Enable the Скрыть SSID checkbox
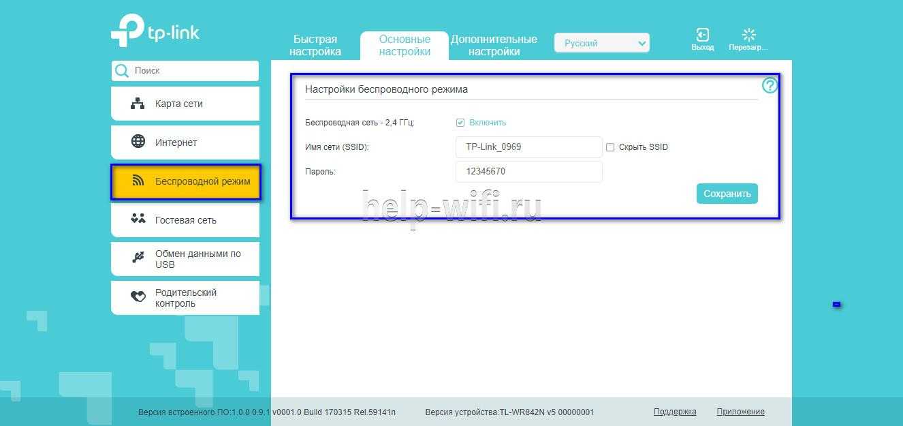Viewport: 903px width, 426px height. click(610, 147)
